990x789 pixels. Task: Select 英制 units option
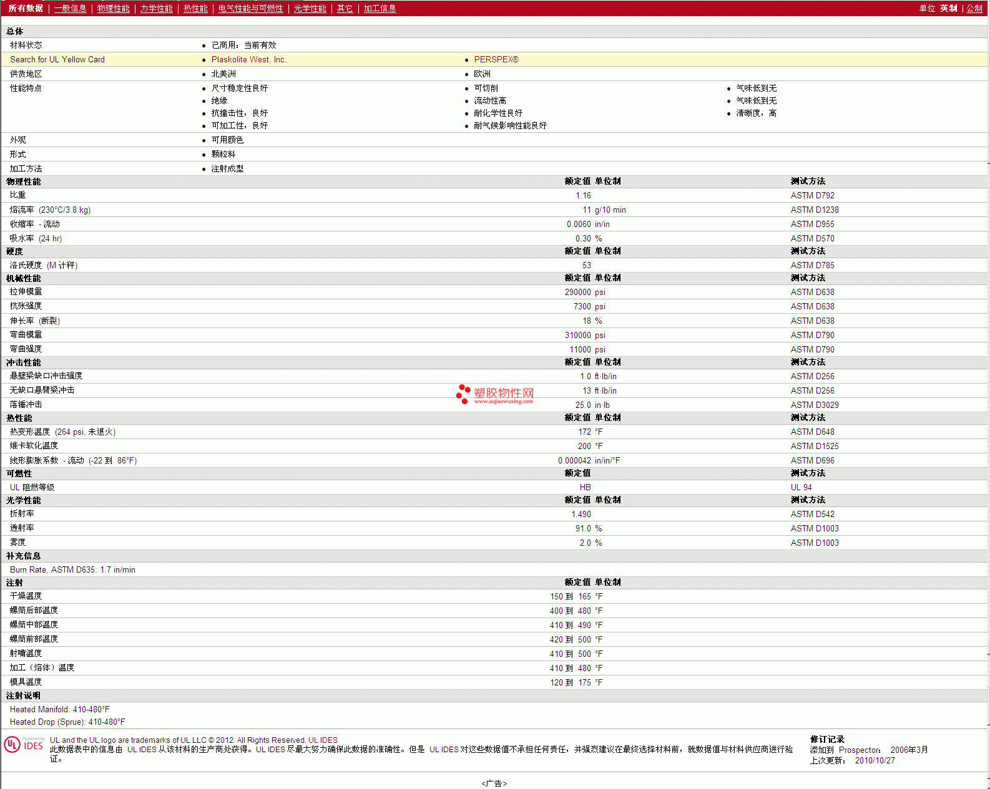(948, 9)
